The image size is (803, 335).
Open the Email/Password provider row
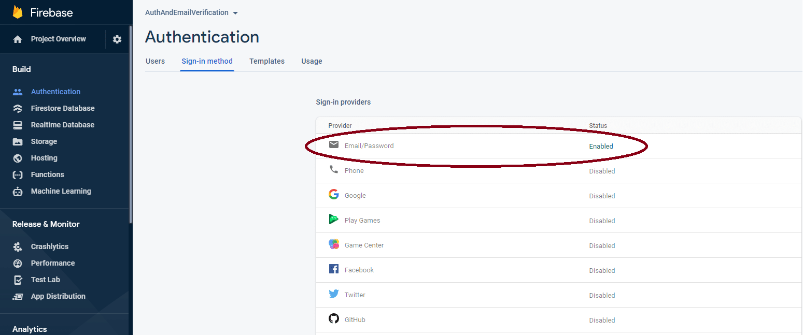tap(369, 146)
